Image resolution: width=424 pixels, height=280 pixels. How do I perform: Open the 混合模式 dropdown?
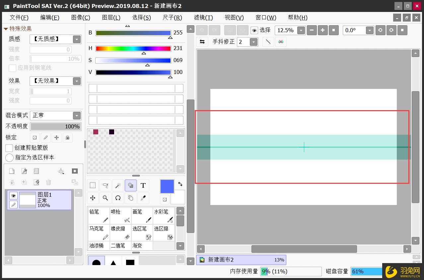point(77,115)
